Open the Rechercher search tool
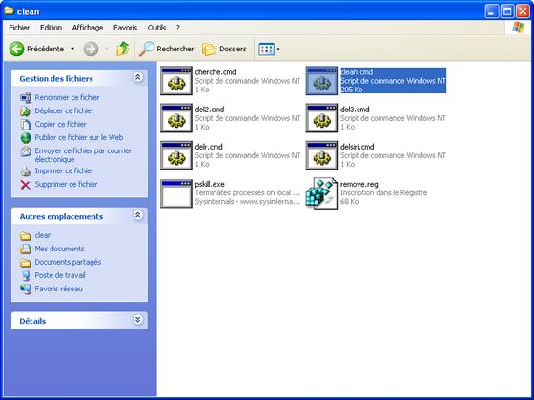Viewport: 534px width, 400px height. [166, 49]
